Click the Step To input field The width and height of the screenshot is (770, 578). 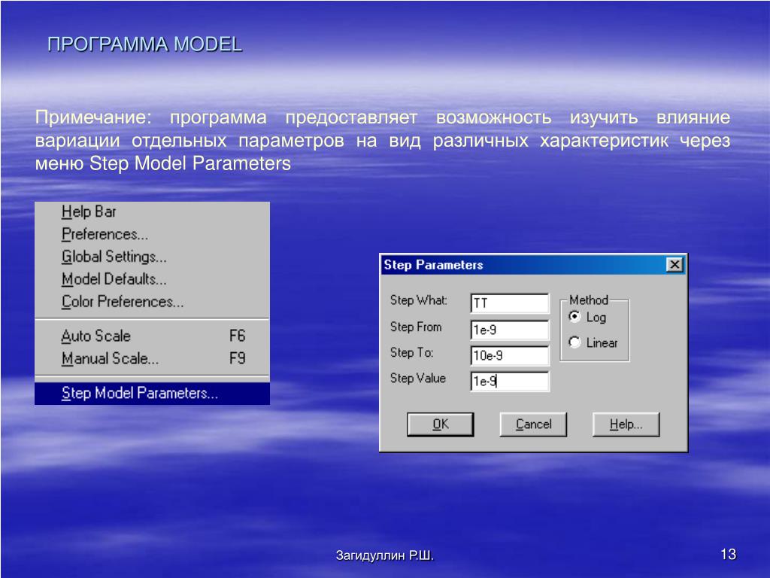point(510,355)
